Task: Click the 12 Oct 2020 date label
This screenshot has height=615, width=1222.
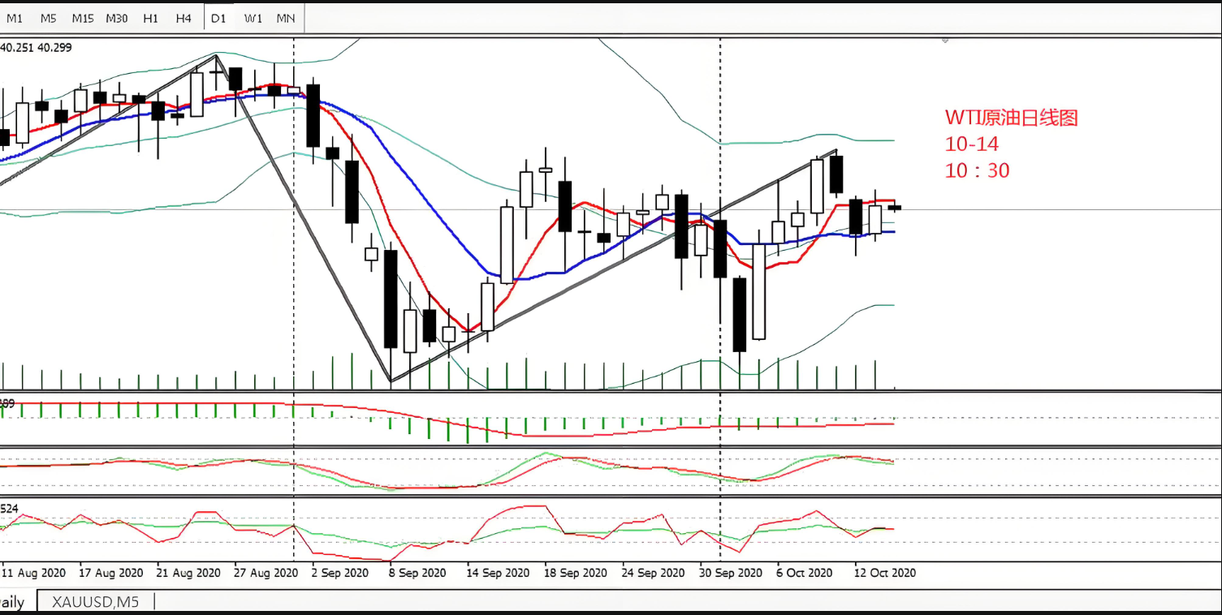Action: click(x=885, y=573)
